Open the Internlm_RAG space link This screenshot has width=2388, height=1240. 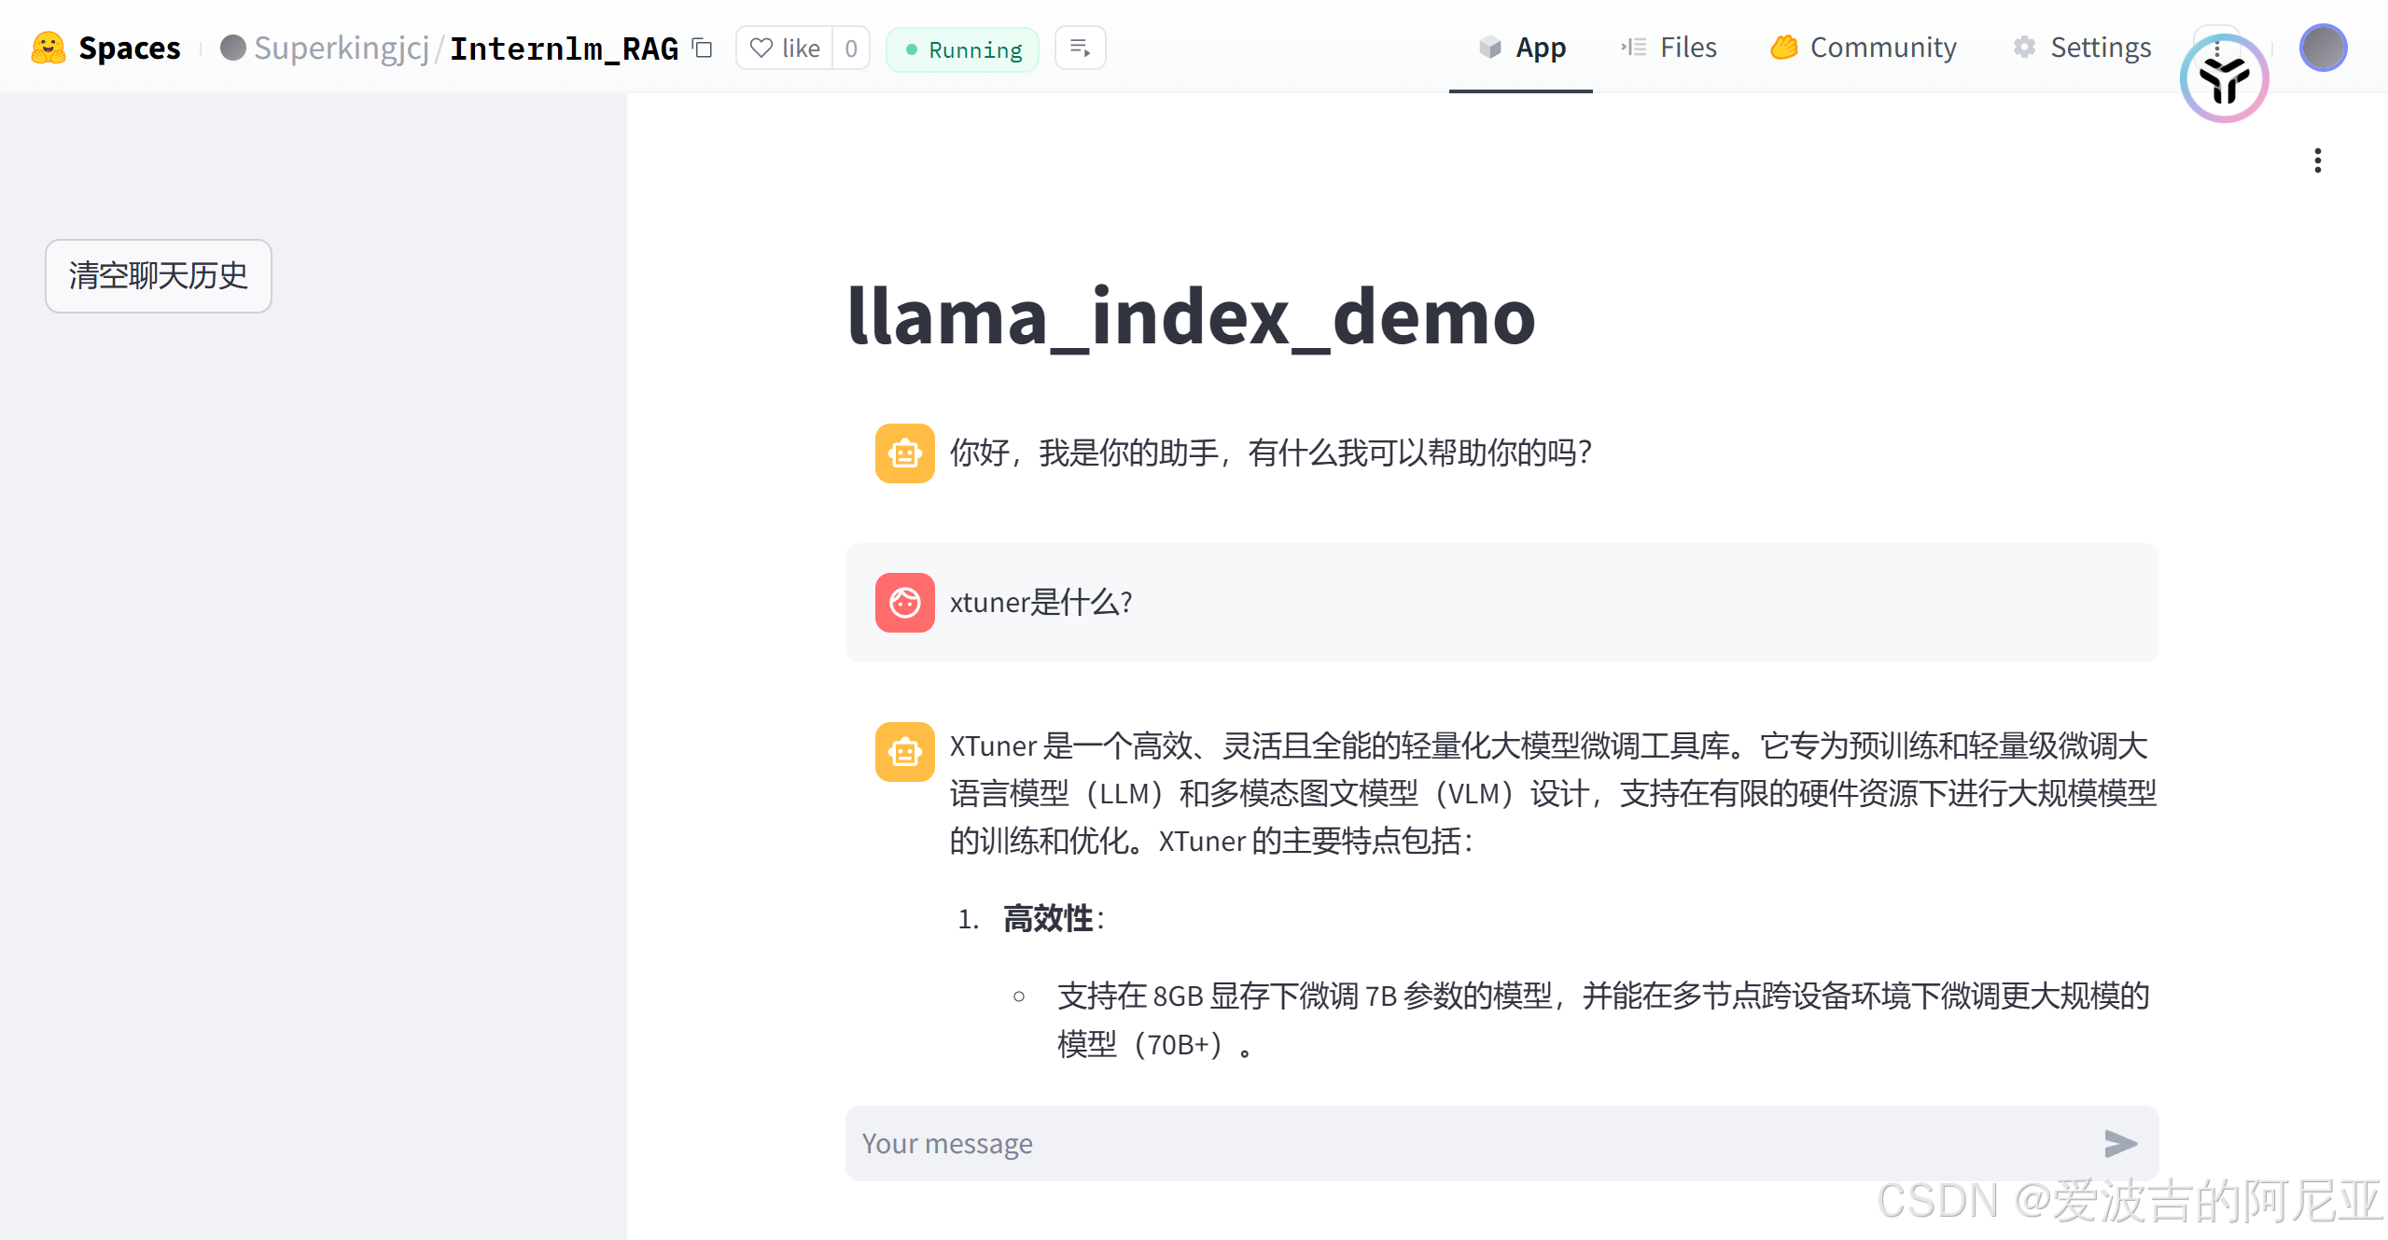click(x=564, y=48)
